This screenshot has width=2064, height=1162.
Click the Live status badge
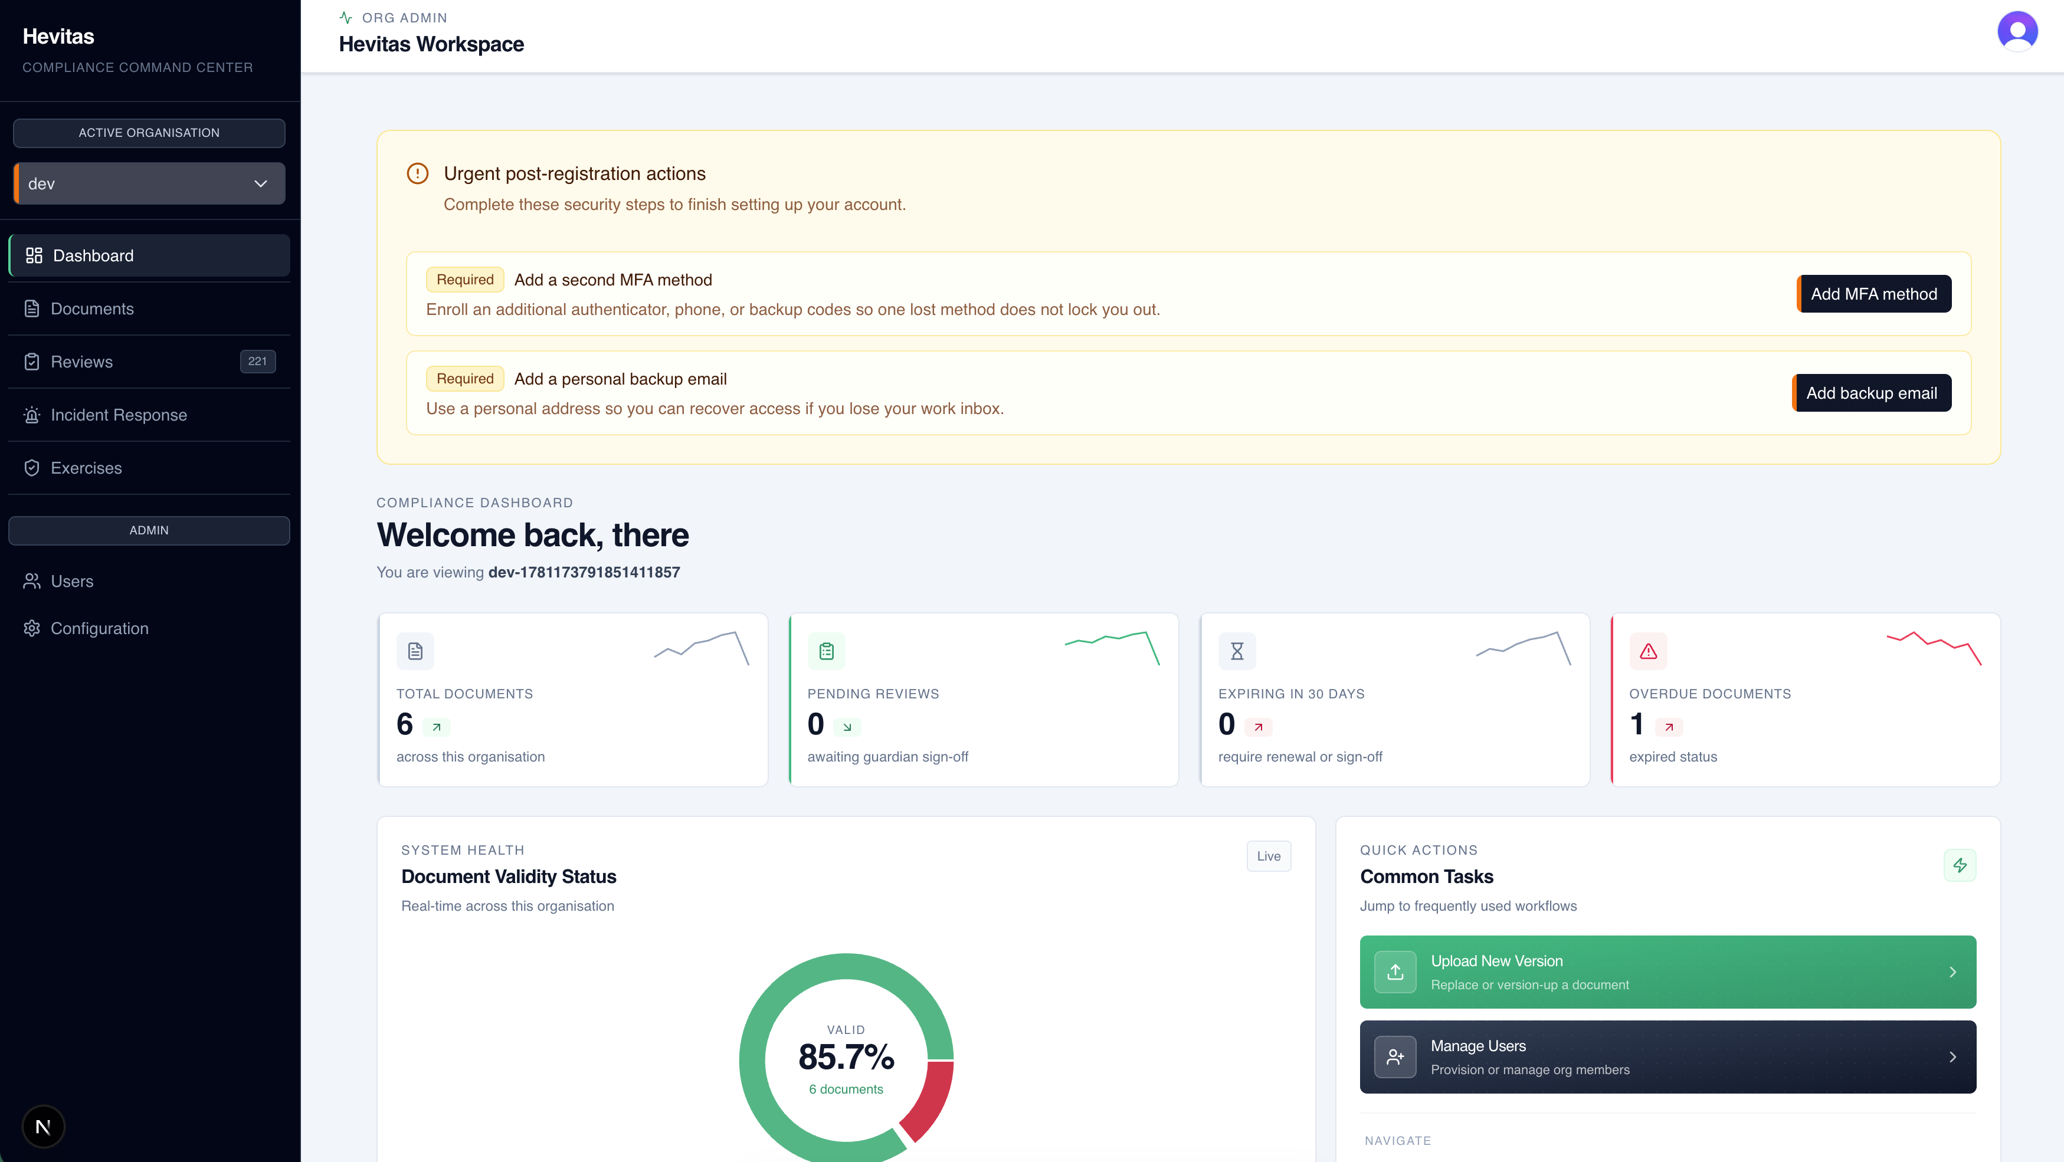pyautogui.click(x=1269, y=855)
